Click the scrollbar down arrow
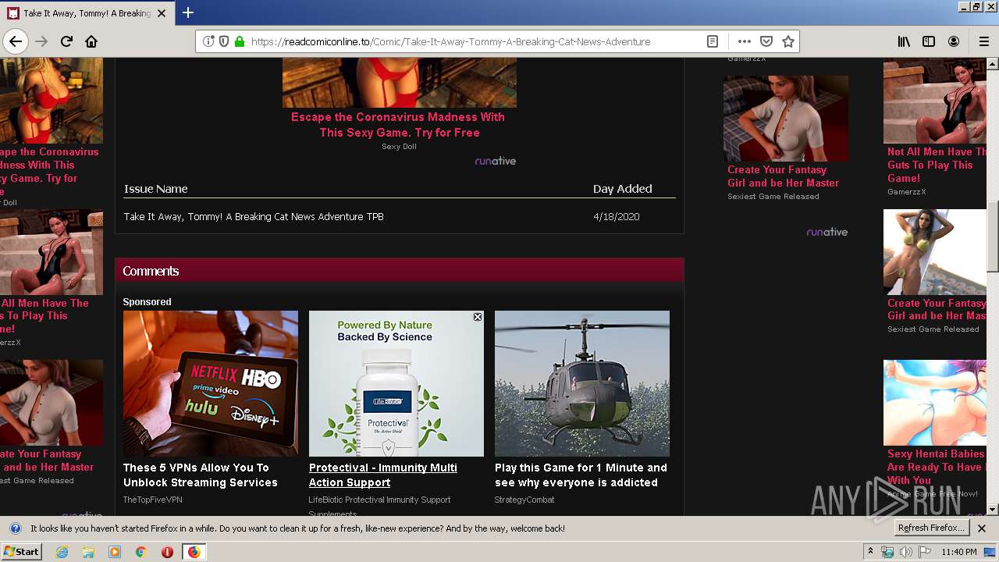 993,510
